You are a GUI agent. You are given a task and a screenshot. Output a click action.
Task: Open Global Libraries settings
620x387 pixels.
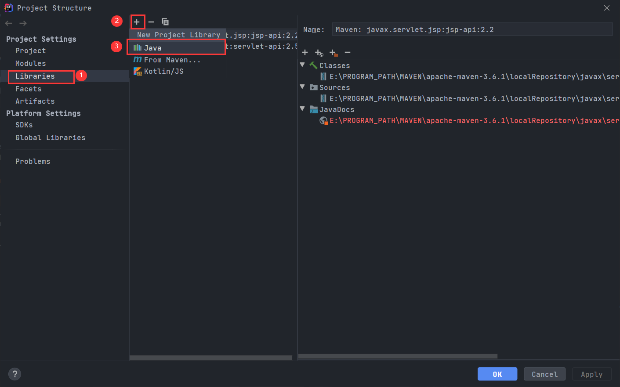[50, 137]
